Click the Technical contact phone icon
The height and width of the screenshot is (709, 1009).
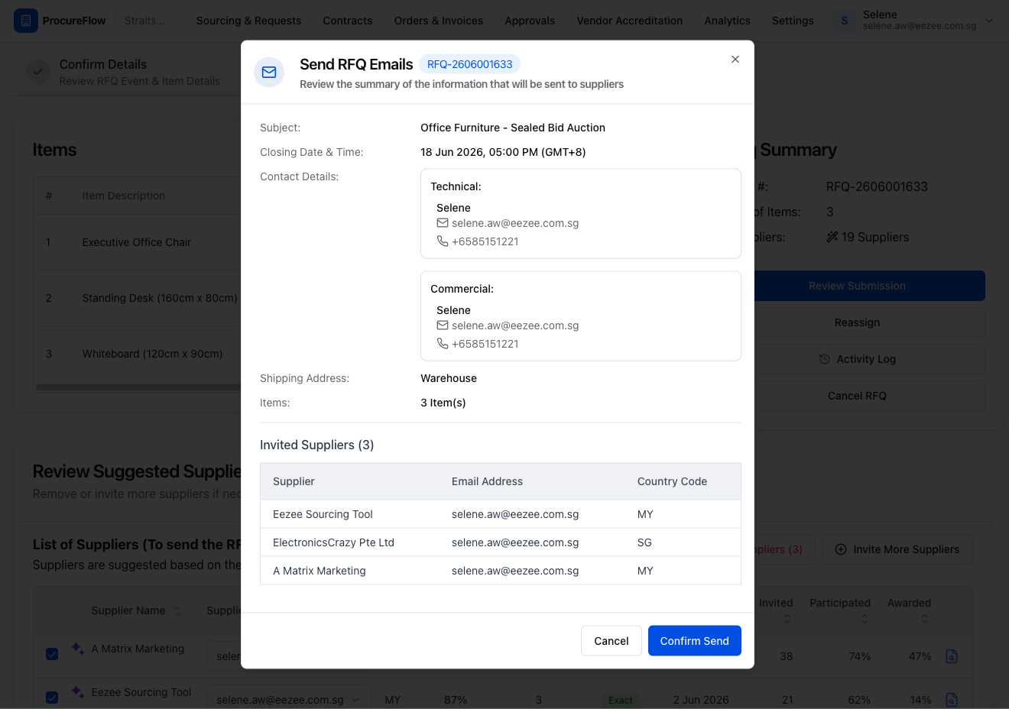(x=443, y=241)
